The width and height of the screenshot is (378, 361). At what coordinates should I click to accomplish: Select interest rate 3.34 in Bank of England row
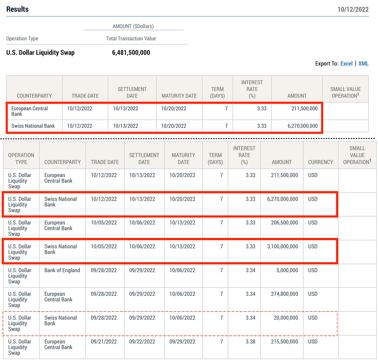click(251, 270)
